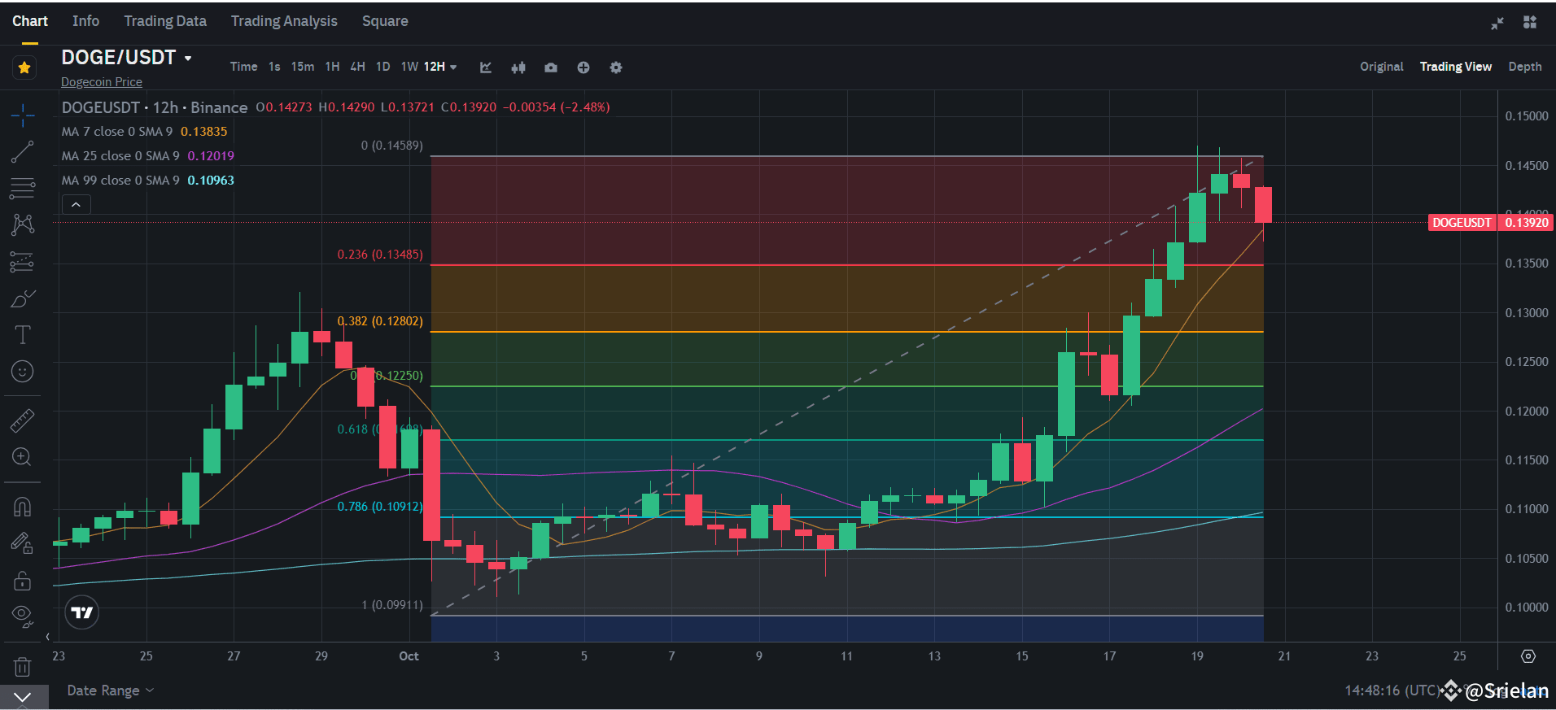Set chart interval to 1H

(x=332, y=67)
